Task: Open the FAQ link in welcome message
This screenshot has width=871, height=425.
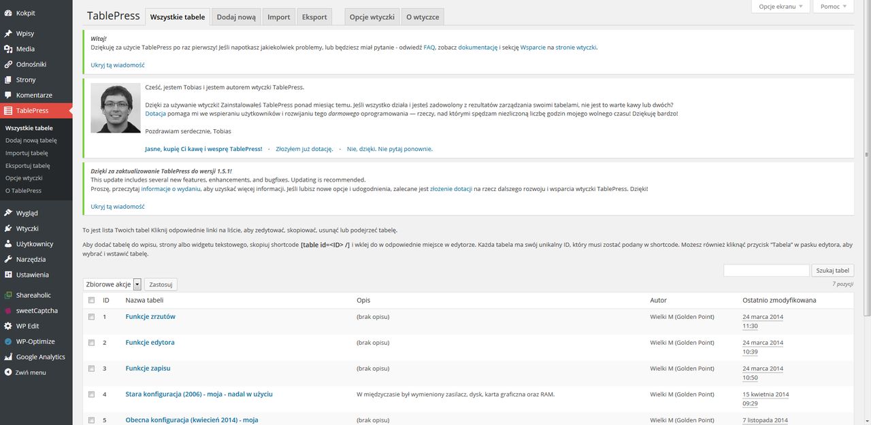Action: point(429,48)
